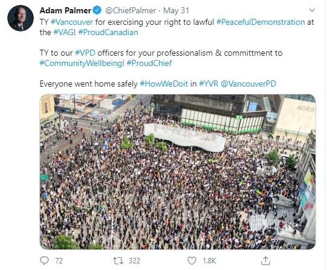The height and width of the screenshot is (270, 327).
Task: Like the tweet with the heart icon
Action: [192, 260]
